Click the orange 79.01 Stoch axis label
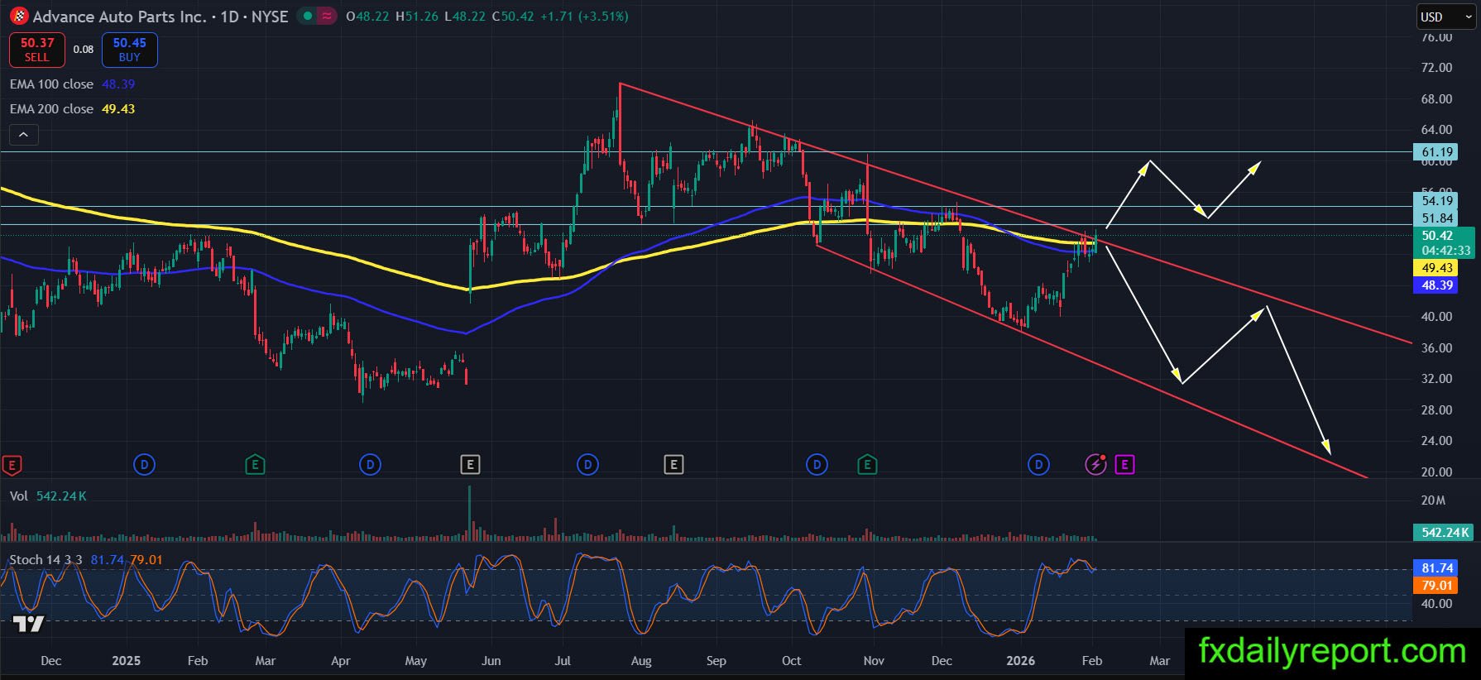The image size is (1481, 680). click(x=1437, y=586)
